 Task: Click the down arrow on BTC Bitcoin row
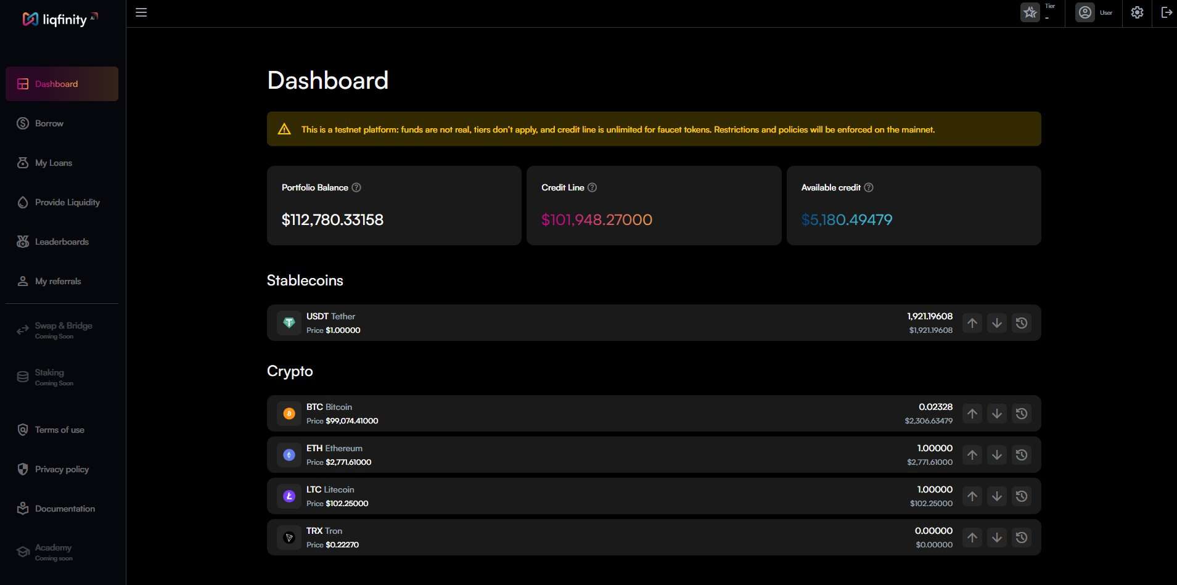point(997,414)
